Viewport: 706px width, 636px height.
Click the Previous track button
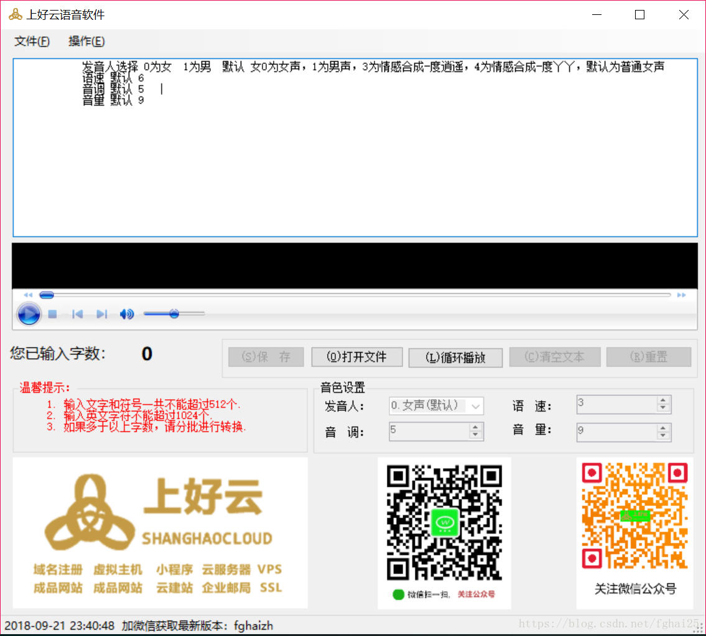pos(78,314)
